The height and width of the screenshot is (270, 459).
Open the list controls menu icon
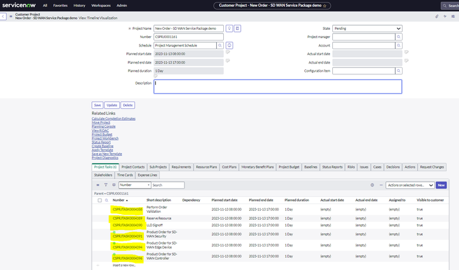(98, 185)
